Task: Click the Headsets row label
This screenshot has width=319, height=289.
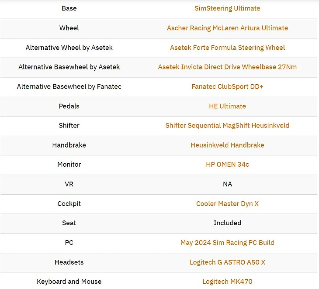Action: pos(69,262)
